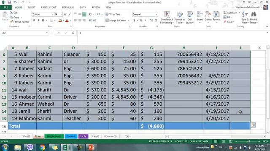The width and height of the screenshot is (270, 151).
Task: Click the Save icon in quick access toolbar
Action: [9, 3]
